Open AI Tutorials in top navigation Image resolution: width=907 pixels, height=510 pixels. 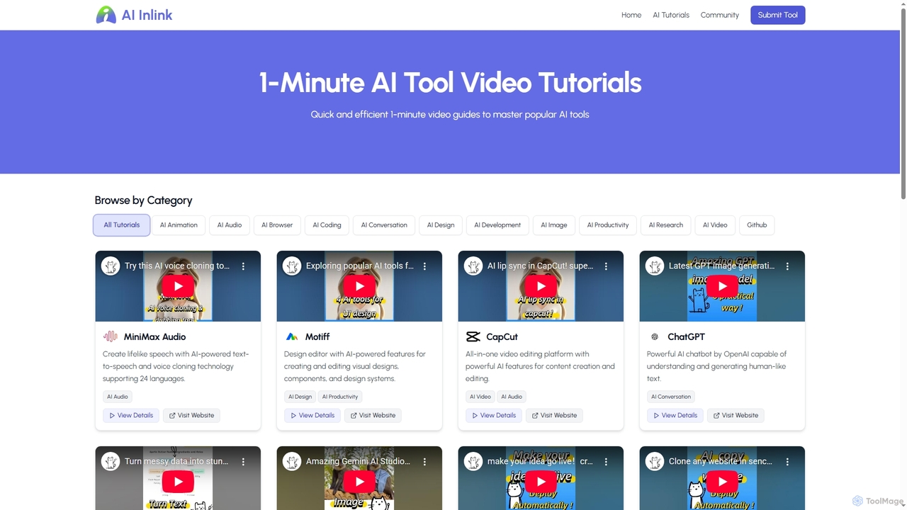click(x=671, y=15)
